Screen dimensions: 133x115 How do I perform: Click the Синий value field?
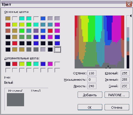tap(125, 86)
